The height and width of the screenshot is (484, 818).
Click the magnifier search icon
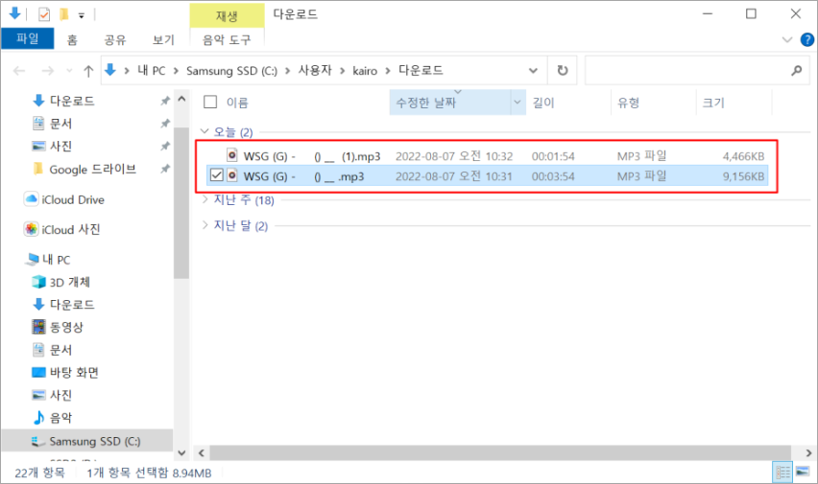pos(796,70)
